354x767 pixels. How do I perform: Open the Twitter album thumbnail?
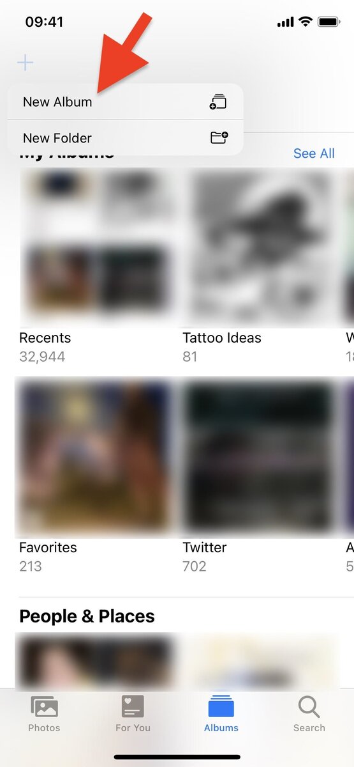[x=259, y=458]
